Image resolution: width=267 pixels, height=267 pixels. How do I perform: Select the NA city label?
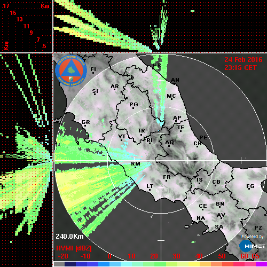click(x=201, y=218)
